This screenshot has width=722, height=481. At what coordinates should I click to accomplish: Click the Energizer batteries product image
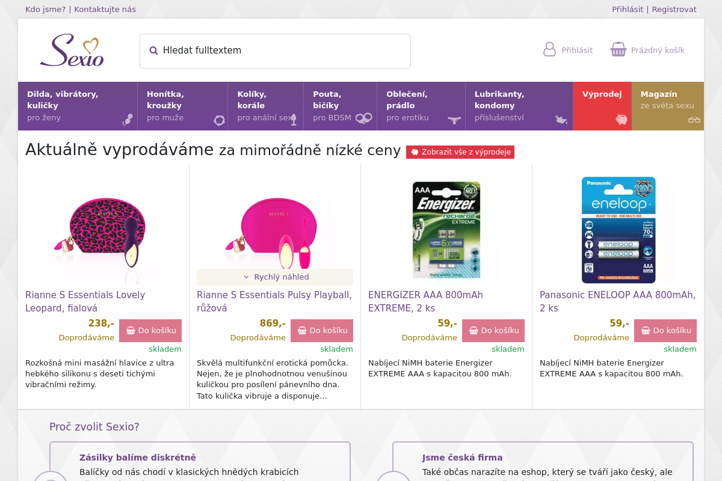(446, 230)
